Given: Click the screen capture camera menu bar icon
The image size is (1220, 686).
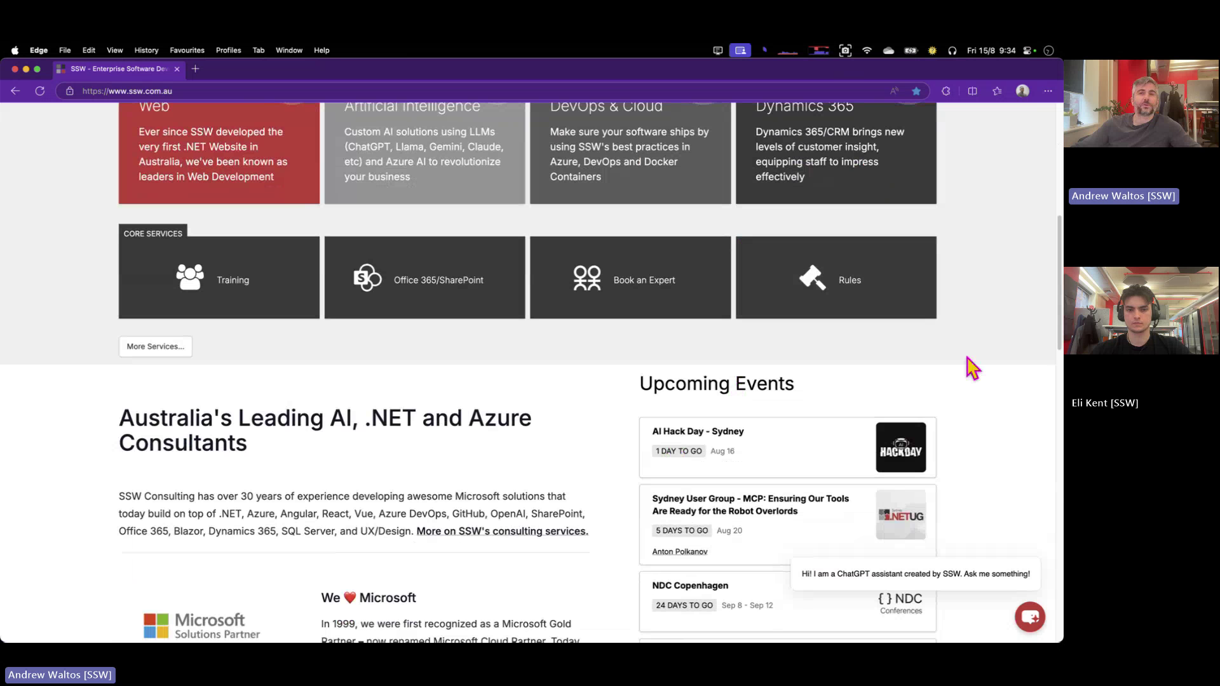Looking at the screenshot, I should pyautogui.click(x=845, y=50).
